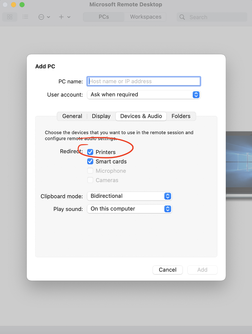Click the Add button
The image size is (252, 334).
(202, 270)
